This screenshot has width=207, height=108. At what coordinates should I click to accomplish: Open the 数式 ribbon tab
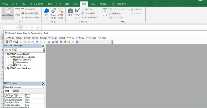tap(50, 4)
